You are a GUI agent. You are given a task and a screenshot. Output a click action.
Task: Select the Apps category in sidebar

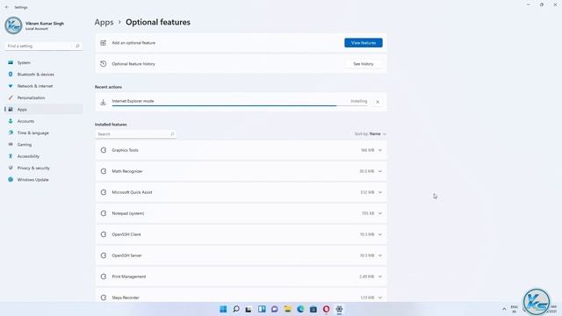(44, 109)
